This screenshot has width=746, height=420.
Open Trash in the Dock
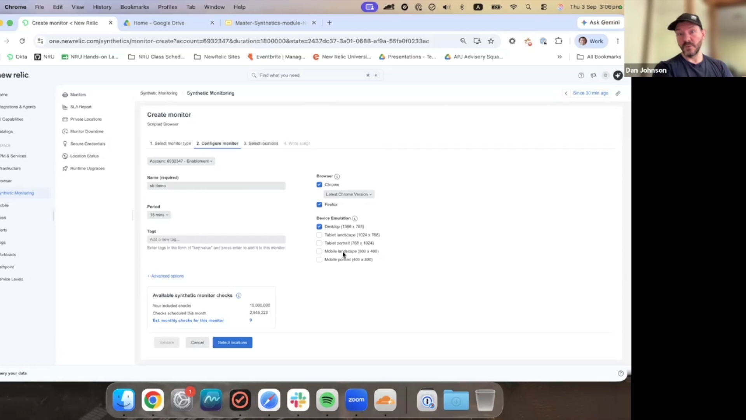tap(485, 400)
